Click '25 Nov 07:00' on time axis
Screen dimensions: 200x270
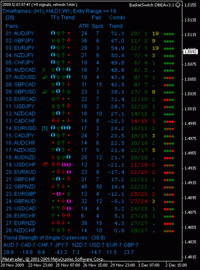pyautogui.click(x=68, y=265)
